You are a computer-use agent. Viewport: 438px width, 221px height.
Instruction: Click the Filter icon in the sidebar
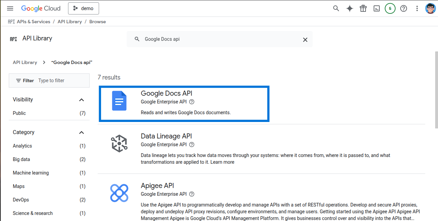coord(19,81)
